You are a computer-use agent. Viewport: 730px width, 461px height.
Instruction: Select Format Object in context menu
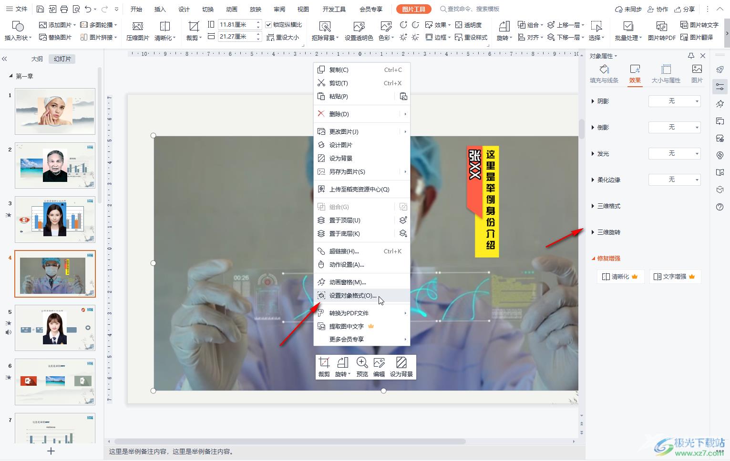click(362, 295)
